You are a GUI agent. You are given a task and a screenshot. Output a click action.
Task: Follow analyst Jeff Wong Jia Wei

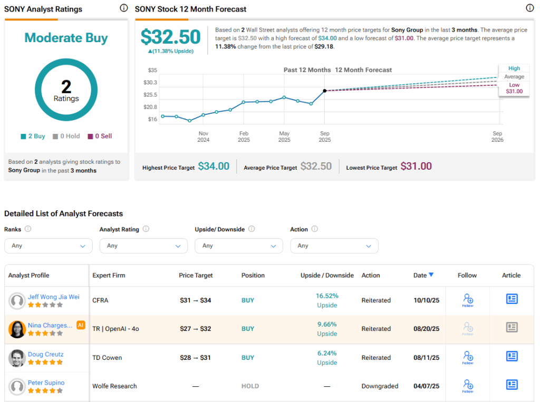coord(467,300)
